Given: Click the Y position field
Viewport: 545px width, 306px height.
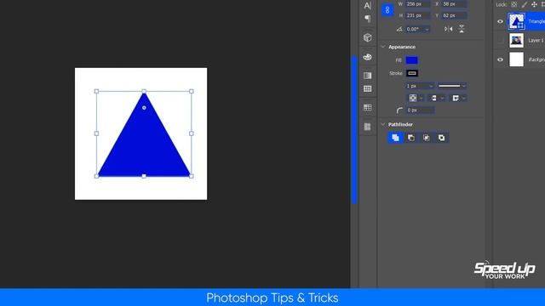Looking at the screenshot, I should [454, 15].
